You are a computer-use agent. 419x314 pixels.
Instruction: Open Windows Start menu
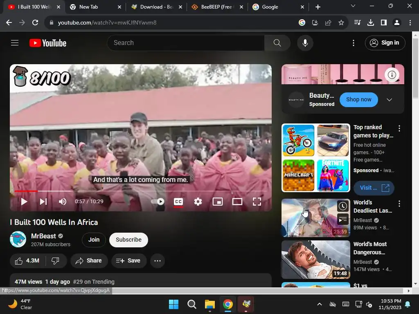(173, 304)
